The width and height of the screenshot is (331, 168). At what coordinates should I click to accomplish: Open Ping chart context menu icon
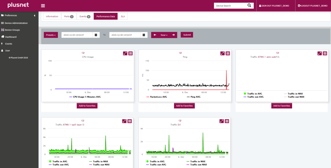tap(228, 53)
